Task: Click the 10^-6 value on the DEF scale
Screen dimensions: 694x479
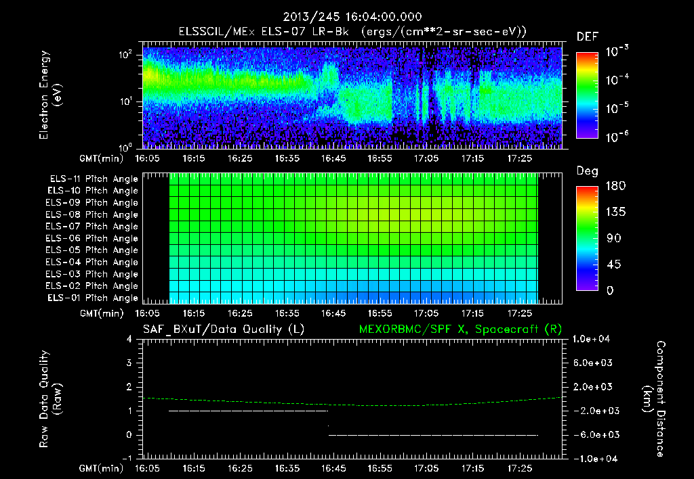Action: pos(617,137)
